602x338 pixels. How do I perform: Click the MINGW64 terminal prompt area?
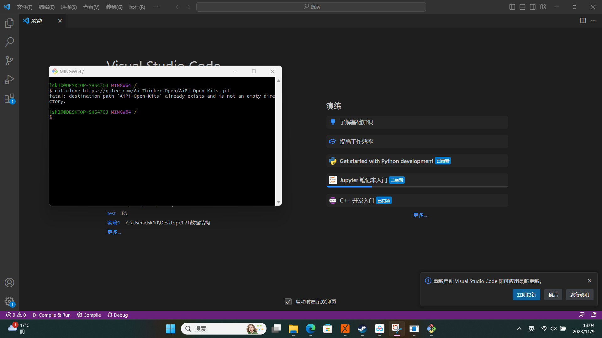click(162, 141)
